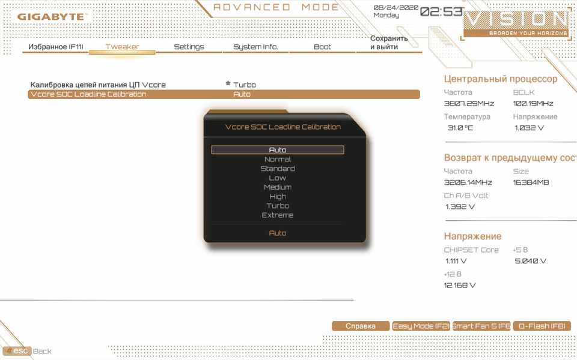Click the popup title Vcore SOC Loadline Calibration
577x360 pixels.
coord(282,127)
